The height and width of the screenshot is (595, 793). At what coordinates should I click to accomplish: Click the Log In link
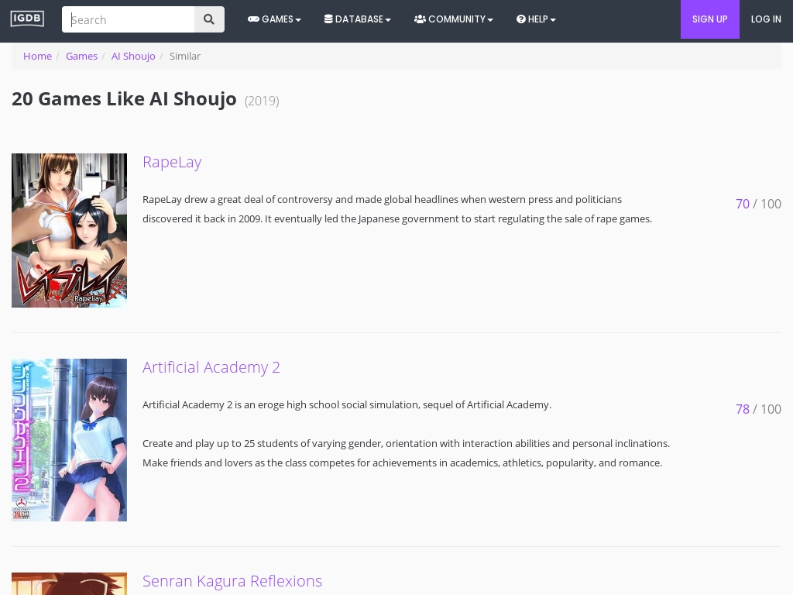[x=766, y=19]
